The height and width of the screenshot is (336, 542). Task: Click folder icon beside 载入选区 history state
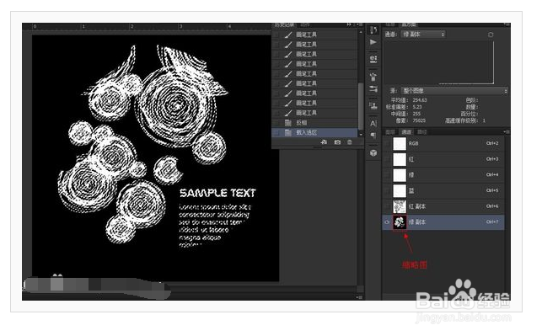point(287,132)
